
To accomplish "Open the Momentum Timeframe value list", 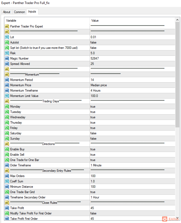I will pos(95,91).
